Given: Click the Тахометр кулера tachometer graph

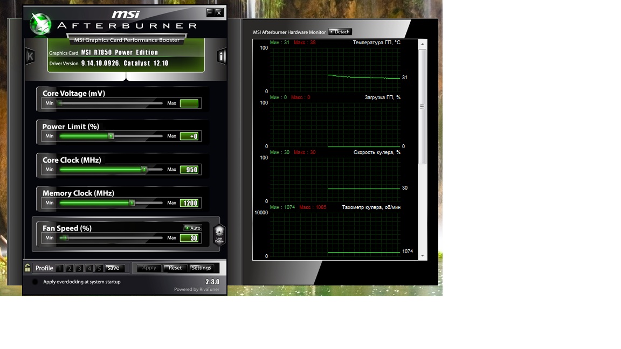Looking at the screenshot, I should click(335, 235).
